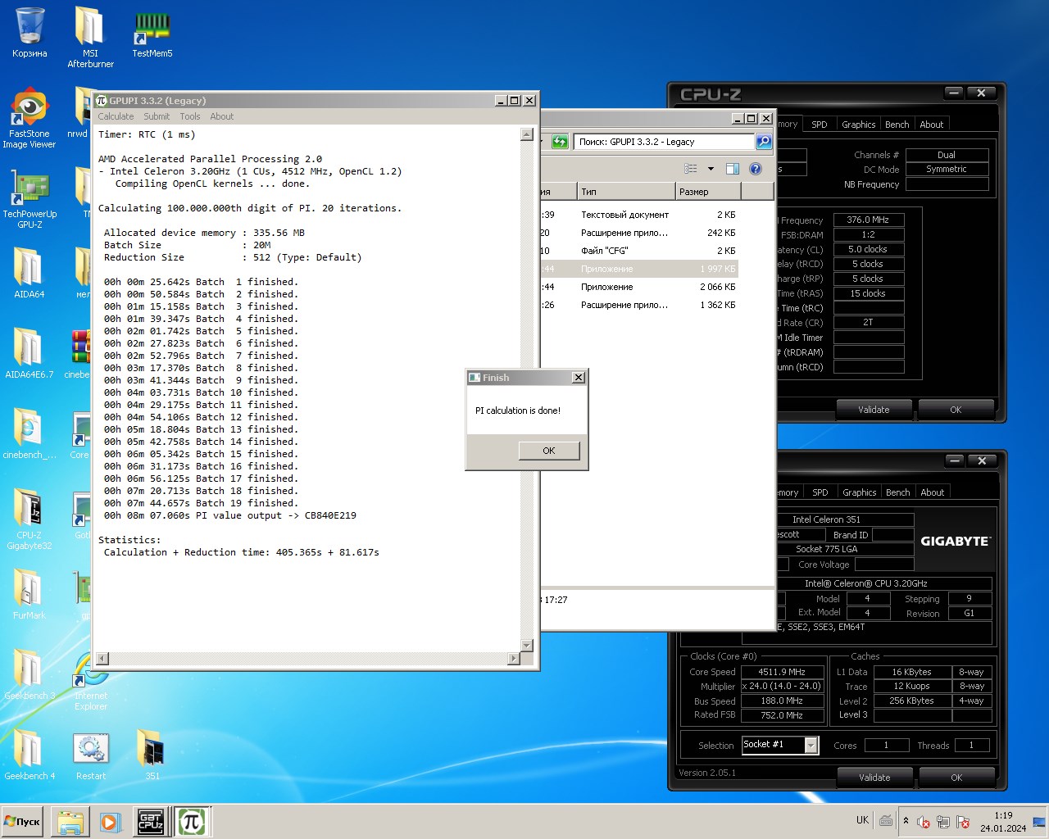This screenshot has width=1049, height=839.
Task: Switch to Graphics tab in upper CPU-Z
Action: [859, 125]
